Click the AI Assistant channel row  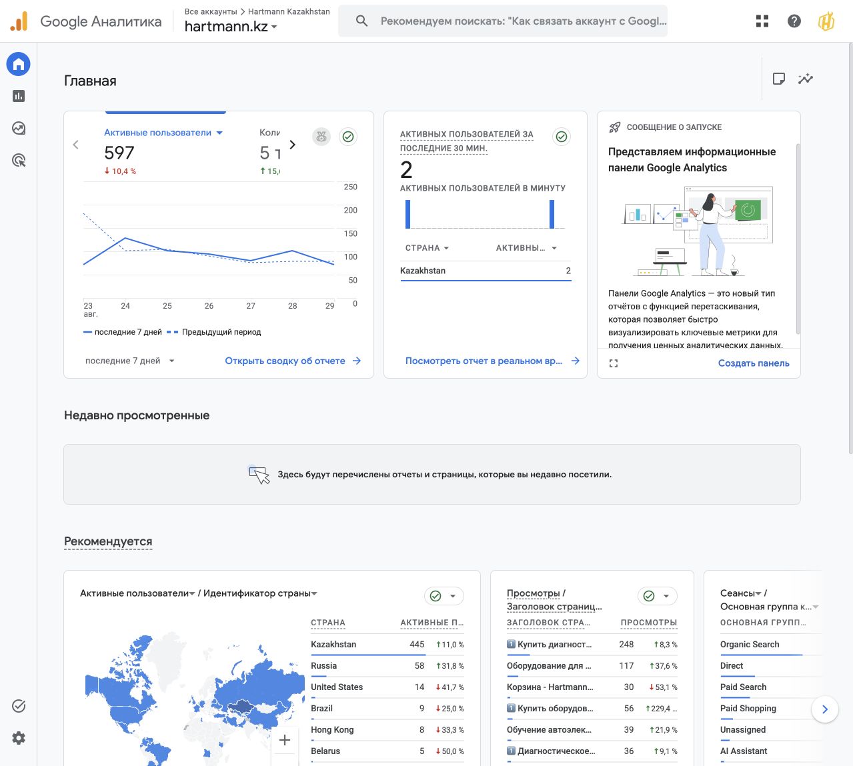pyautogui.click(x=770, y=751)
